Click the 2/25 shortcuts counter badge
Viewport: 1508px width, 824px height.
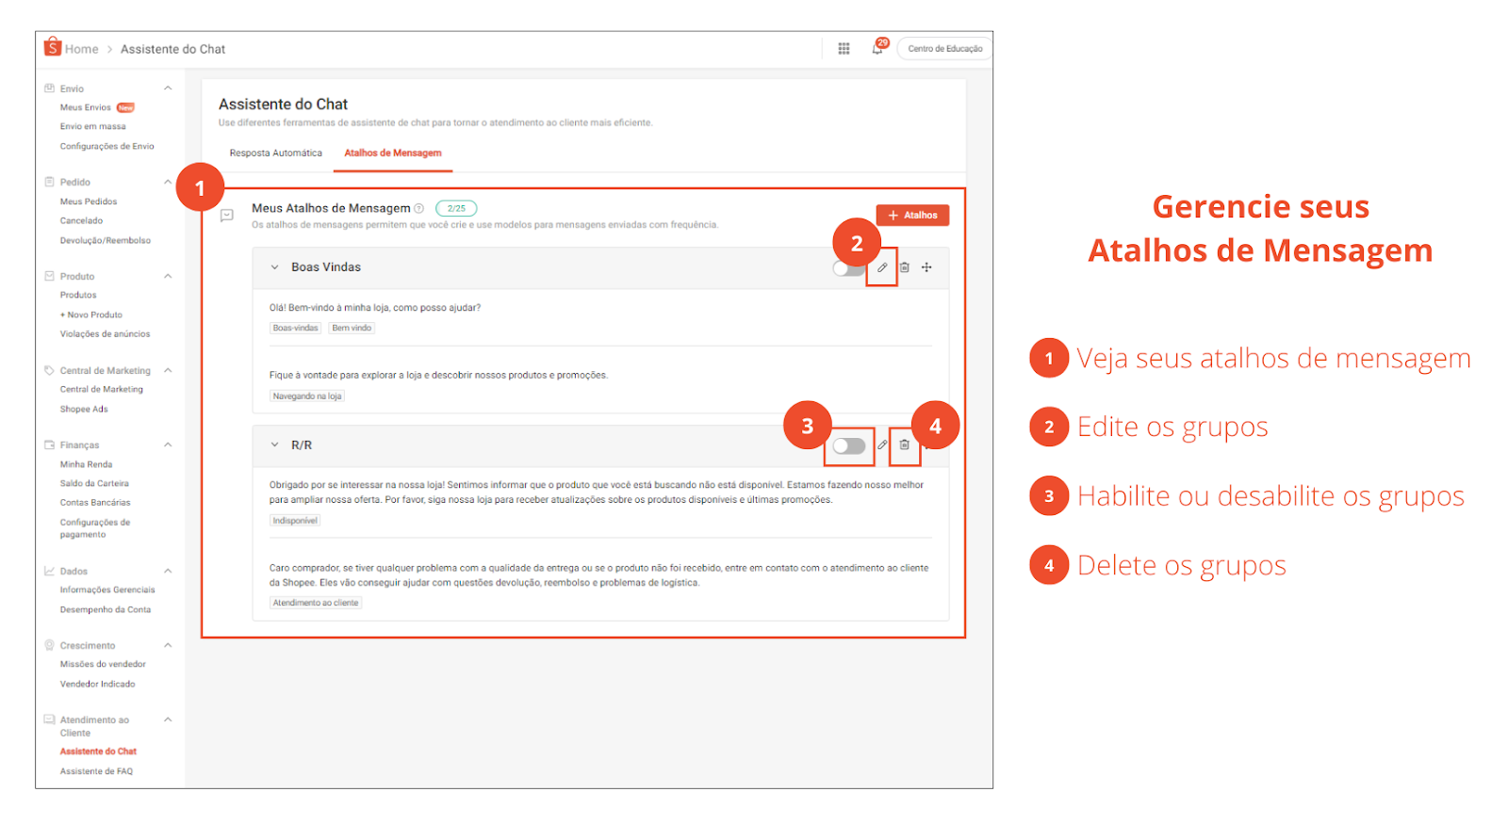456,208
